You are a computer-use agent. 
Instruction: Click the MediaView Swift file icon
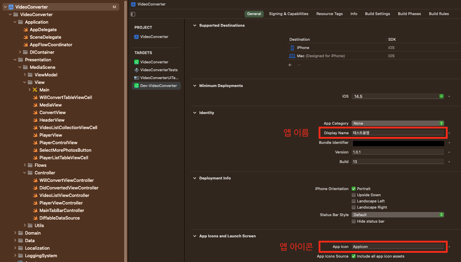point(35,105)
